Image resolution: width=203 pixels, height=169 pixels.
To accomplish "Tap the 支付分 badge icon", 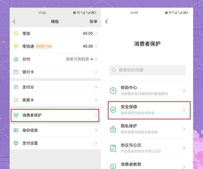I will coord(16,87).
